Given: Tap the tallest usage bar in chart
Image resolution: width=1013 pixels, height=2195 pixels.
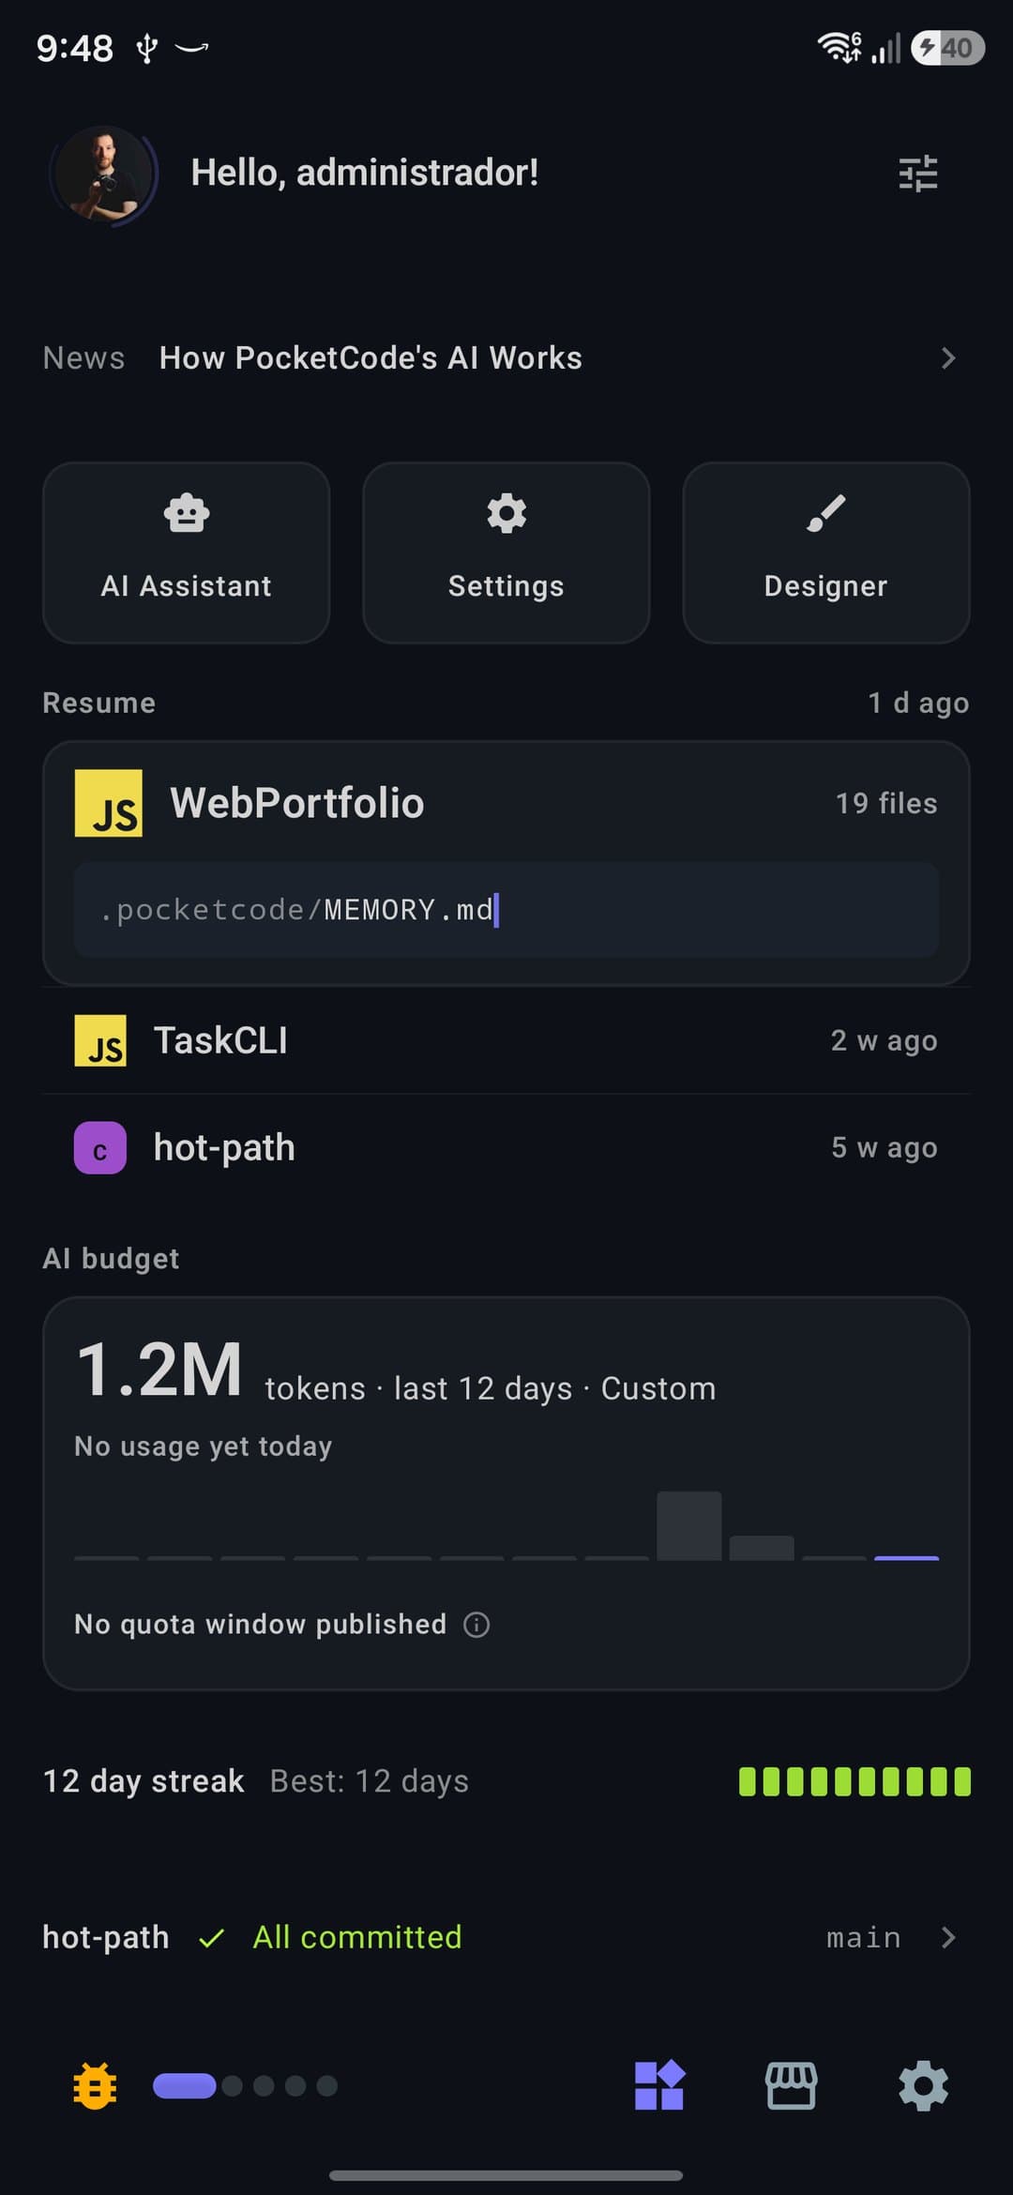Looking at the screenshot, I should (689, 1526).
